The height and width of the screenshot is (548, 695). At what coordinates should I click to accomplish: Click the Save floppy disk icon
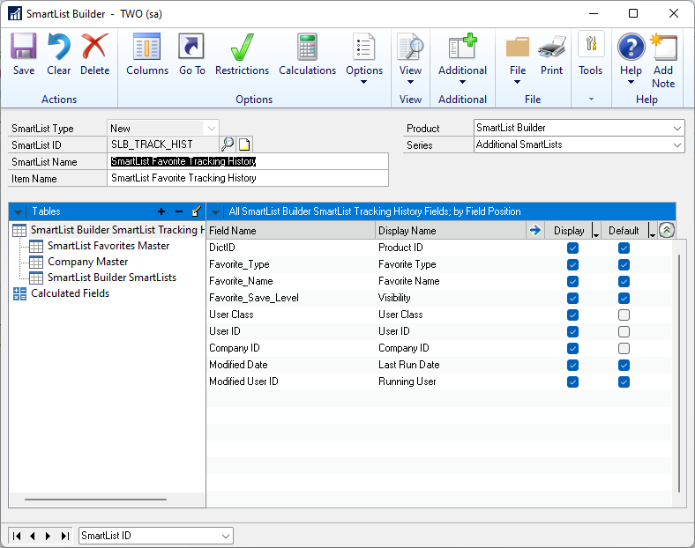coord(24,47)
